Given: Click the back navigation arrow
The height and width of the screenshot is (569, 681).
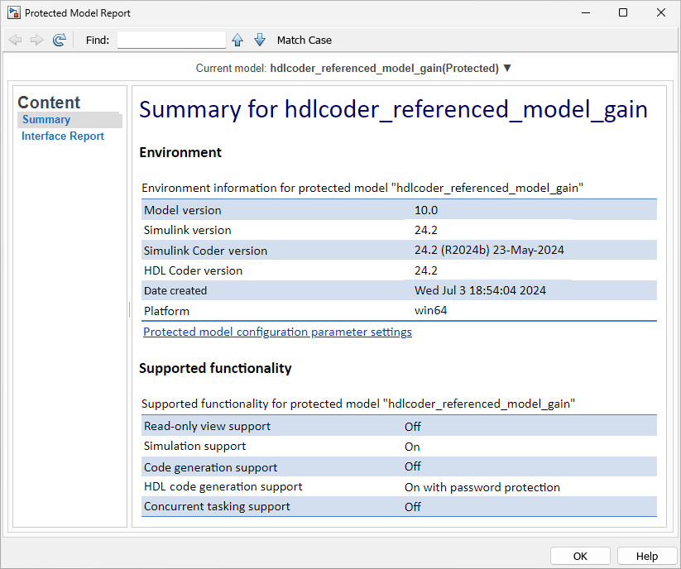Looking at the screenshot, I should (15, 40).
